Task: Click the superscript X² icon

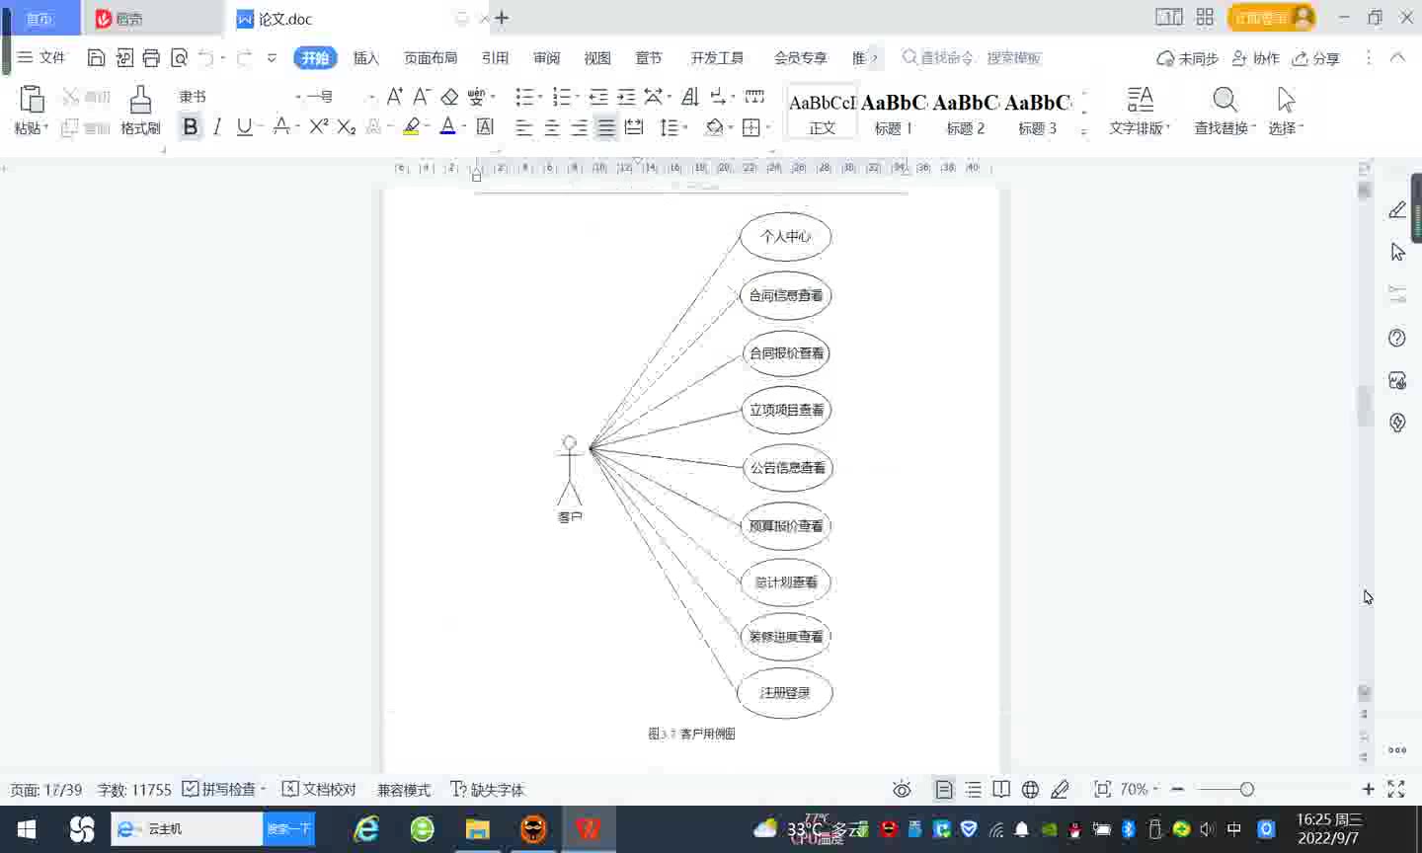Action: pyautogui.click(x=318, y=126)
